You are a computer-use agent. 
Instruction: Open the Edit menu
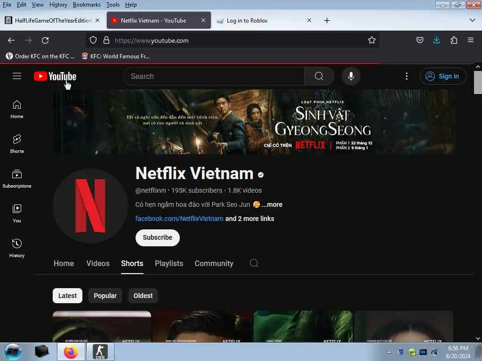22,5
